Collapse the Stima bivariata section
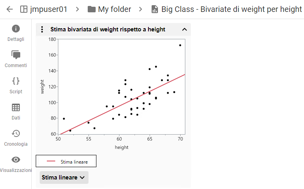 (184, 29)
